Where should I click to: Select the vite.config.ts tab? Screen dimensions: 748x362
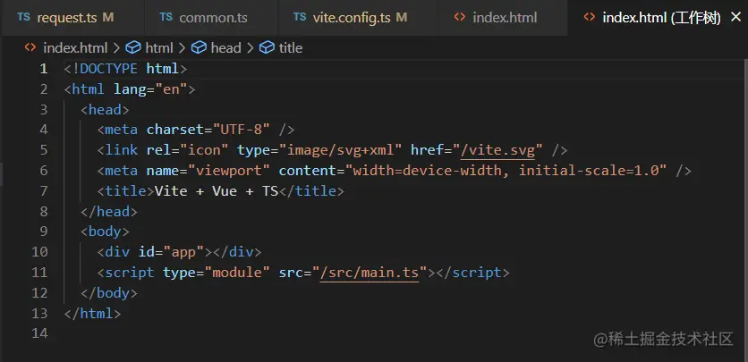click(x=358, y=18)
